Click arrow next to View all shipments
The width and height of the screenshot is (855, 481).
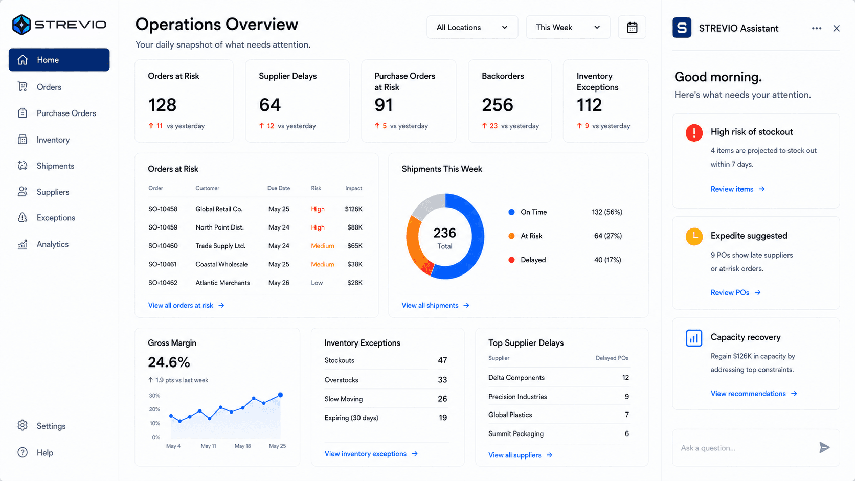click(466, 305)
